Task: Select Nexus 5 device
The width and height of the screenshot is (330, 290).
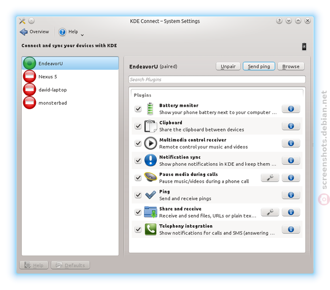Action: [70, 76]
